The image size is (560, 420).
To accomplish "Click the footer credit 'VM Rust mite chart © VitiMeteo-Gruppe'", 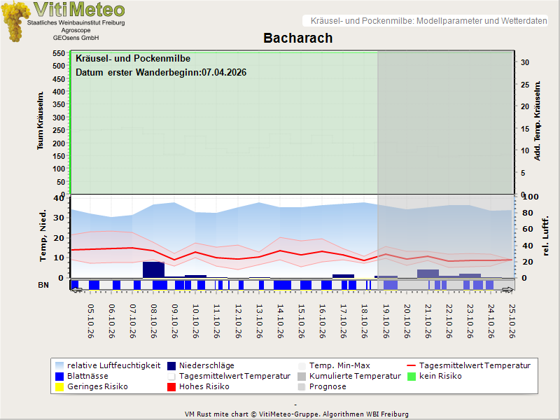I will pyautogui.click(x=253, y=414).
